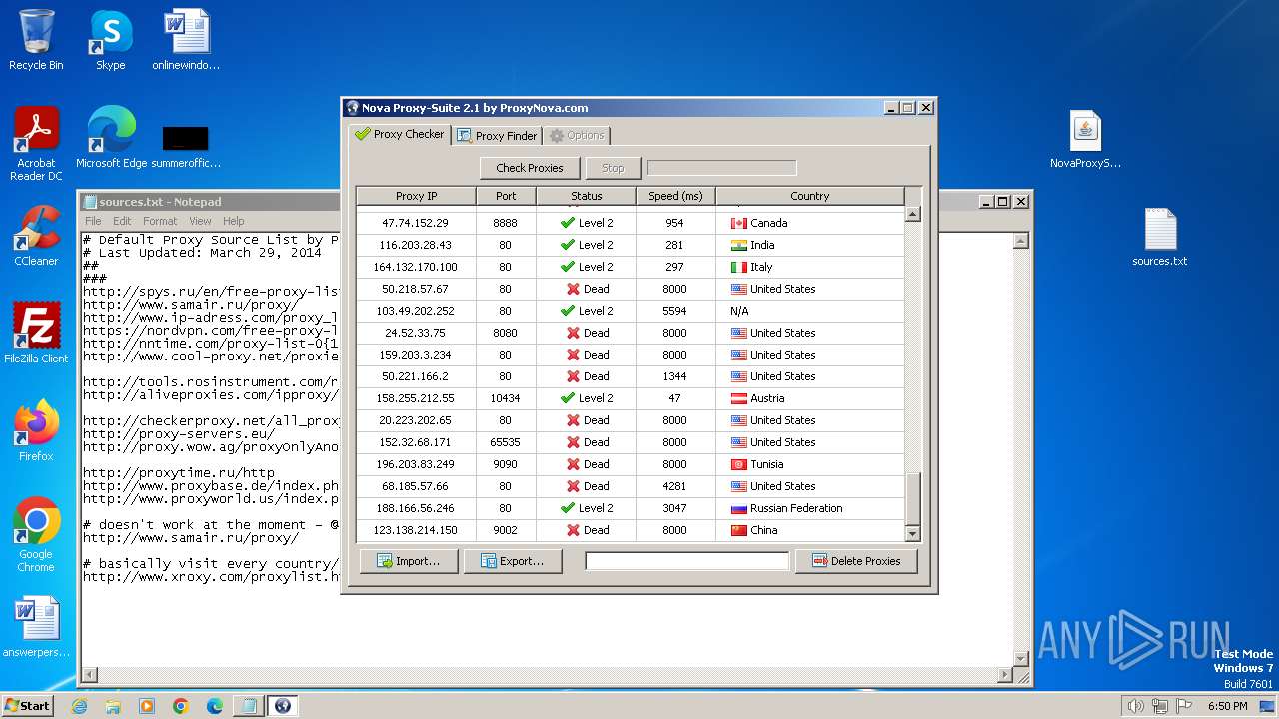
Task: Open sources.txt desktop file icon
Action: coord(1160,237)
